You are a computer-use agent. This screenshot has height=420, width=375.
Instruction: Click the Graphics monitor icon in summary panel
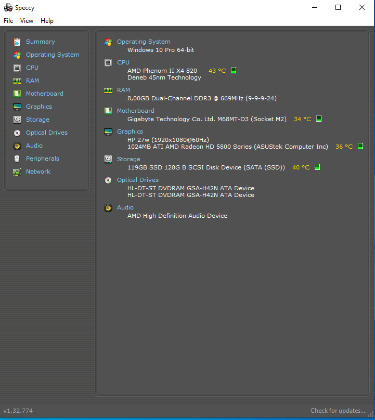(x=108, y=132)
